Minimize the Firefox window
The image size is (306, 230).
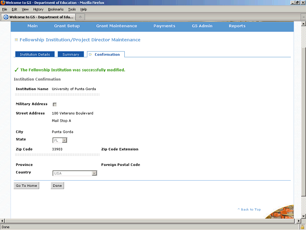coord(293,2)
